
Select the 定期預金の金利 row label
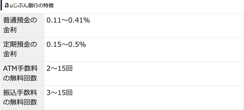pyautogui.click(x=22, y=49)
